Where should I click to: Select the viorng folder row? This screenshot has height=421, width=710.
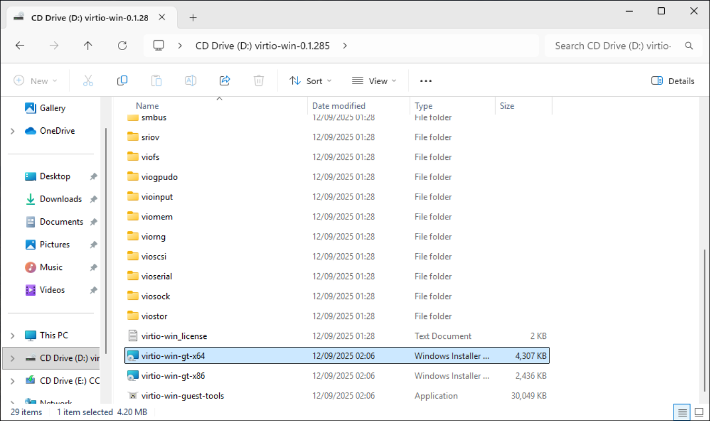point(337,236)
